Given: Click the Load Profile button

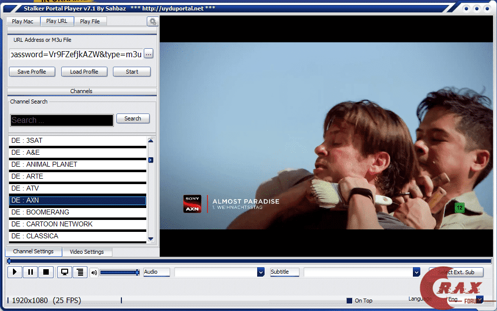Looking at the screenshot, I should tap(84, 72).
